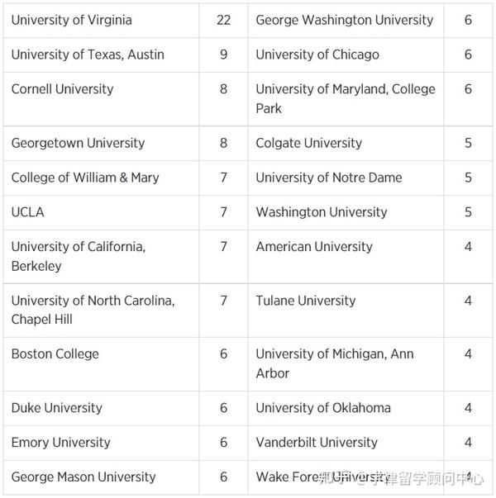Click George Washington University entry

pyautogui.click(x=345, y=21)
